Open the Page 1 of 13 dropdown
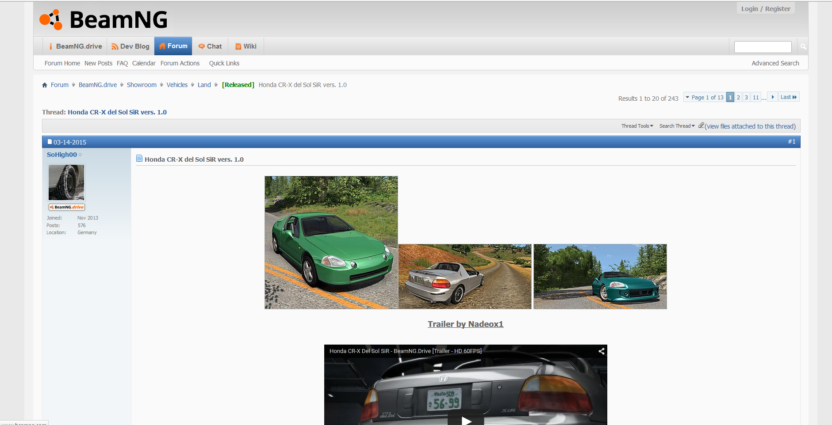 click(x=705, y=97)
